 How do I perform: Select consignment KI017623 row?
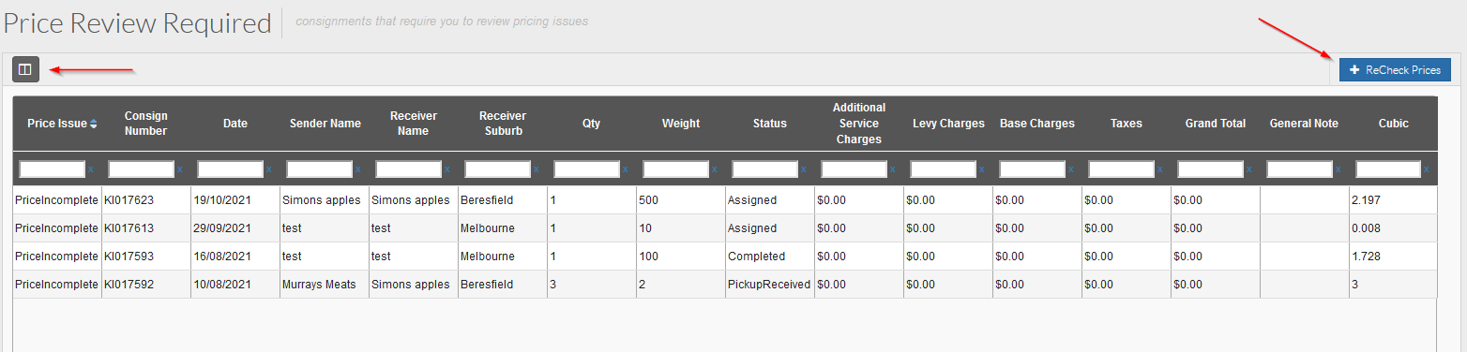[724, 200]
